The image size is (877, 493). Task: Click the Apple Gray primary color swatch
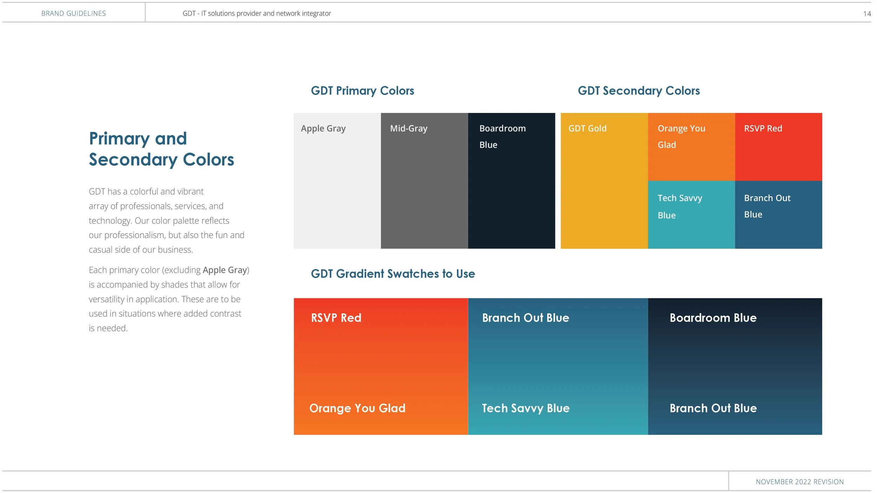tap(337, 181)
